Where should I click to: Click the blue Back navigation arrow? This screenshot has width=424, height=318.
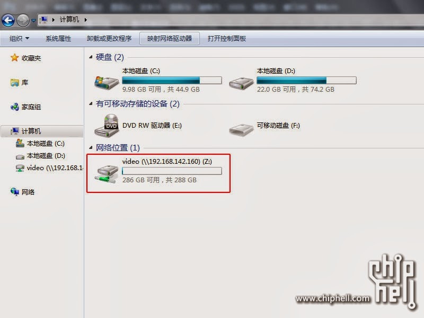pos(8,20)
